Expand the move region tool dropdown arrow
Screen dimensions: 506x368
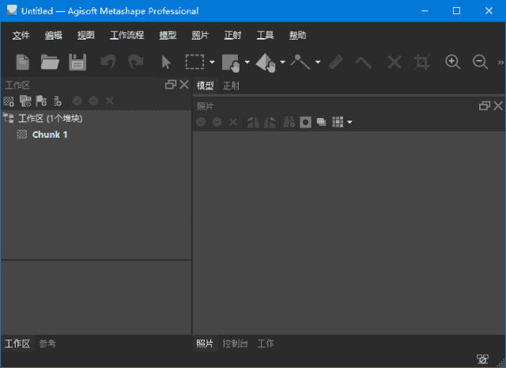tap(247, 63)
